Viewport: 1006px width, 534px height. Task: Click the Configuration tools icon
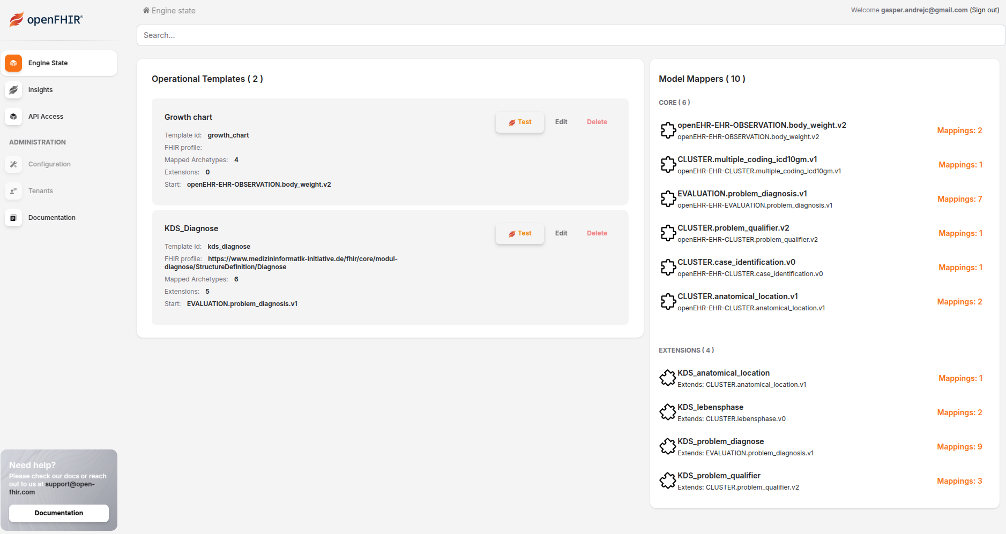13,164
